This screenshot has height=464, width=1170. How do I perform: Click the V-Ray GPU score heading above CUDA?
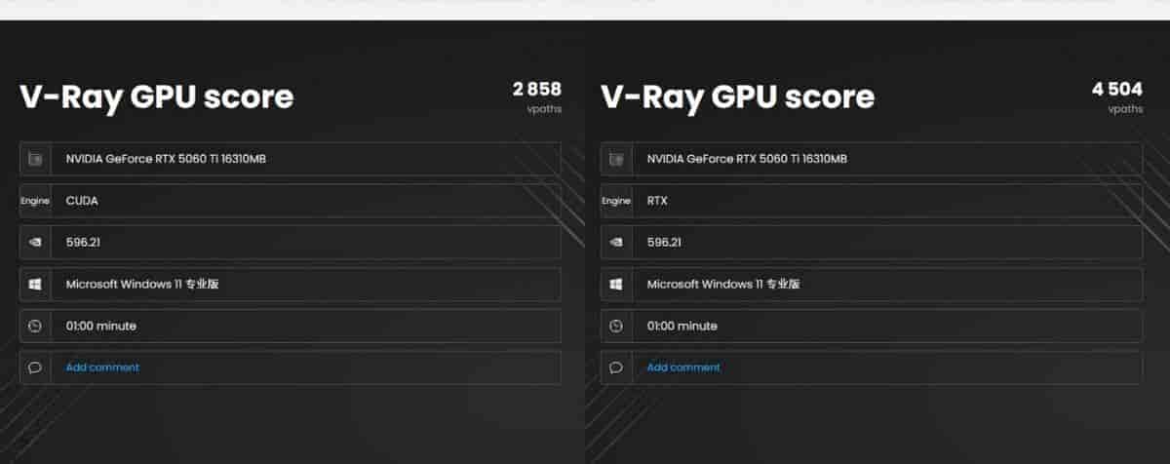tap(156, 97)
